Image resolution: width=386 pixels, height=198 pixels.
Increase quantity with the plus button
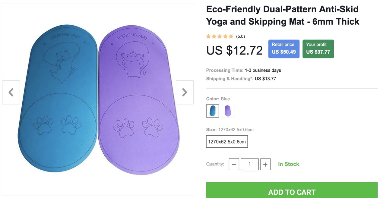(265, 164)
